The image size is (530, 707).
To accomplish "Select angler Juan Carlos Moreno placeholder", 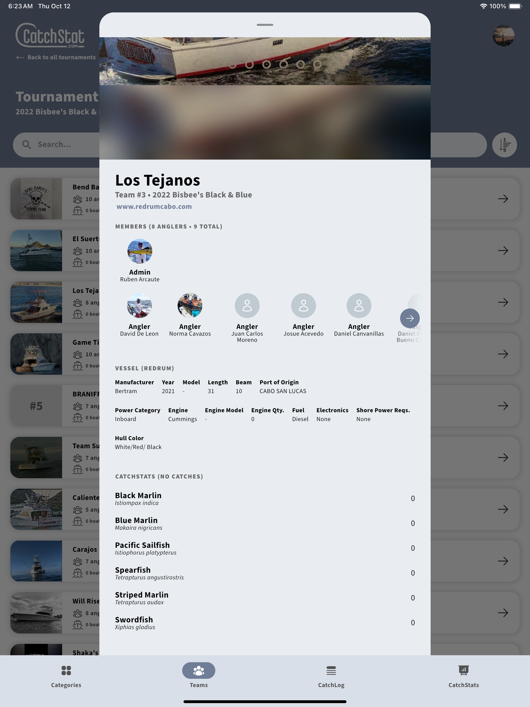I will pos(247,306).
